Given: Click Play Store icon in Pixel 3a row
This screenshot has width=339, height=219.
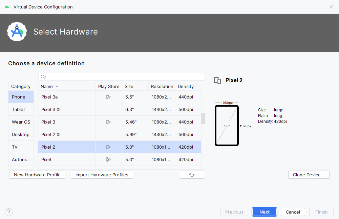Looking at the screenshot, I should [108, 97].
